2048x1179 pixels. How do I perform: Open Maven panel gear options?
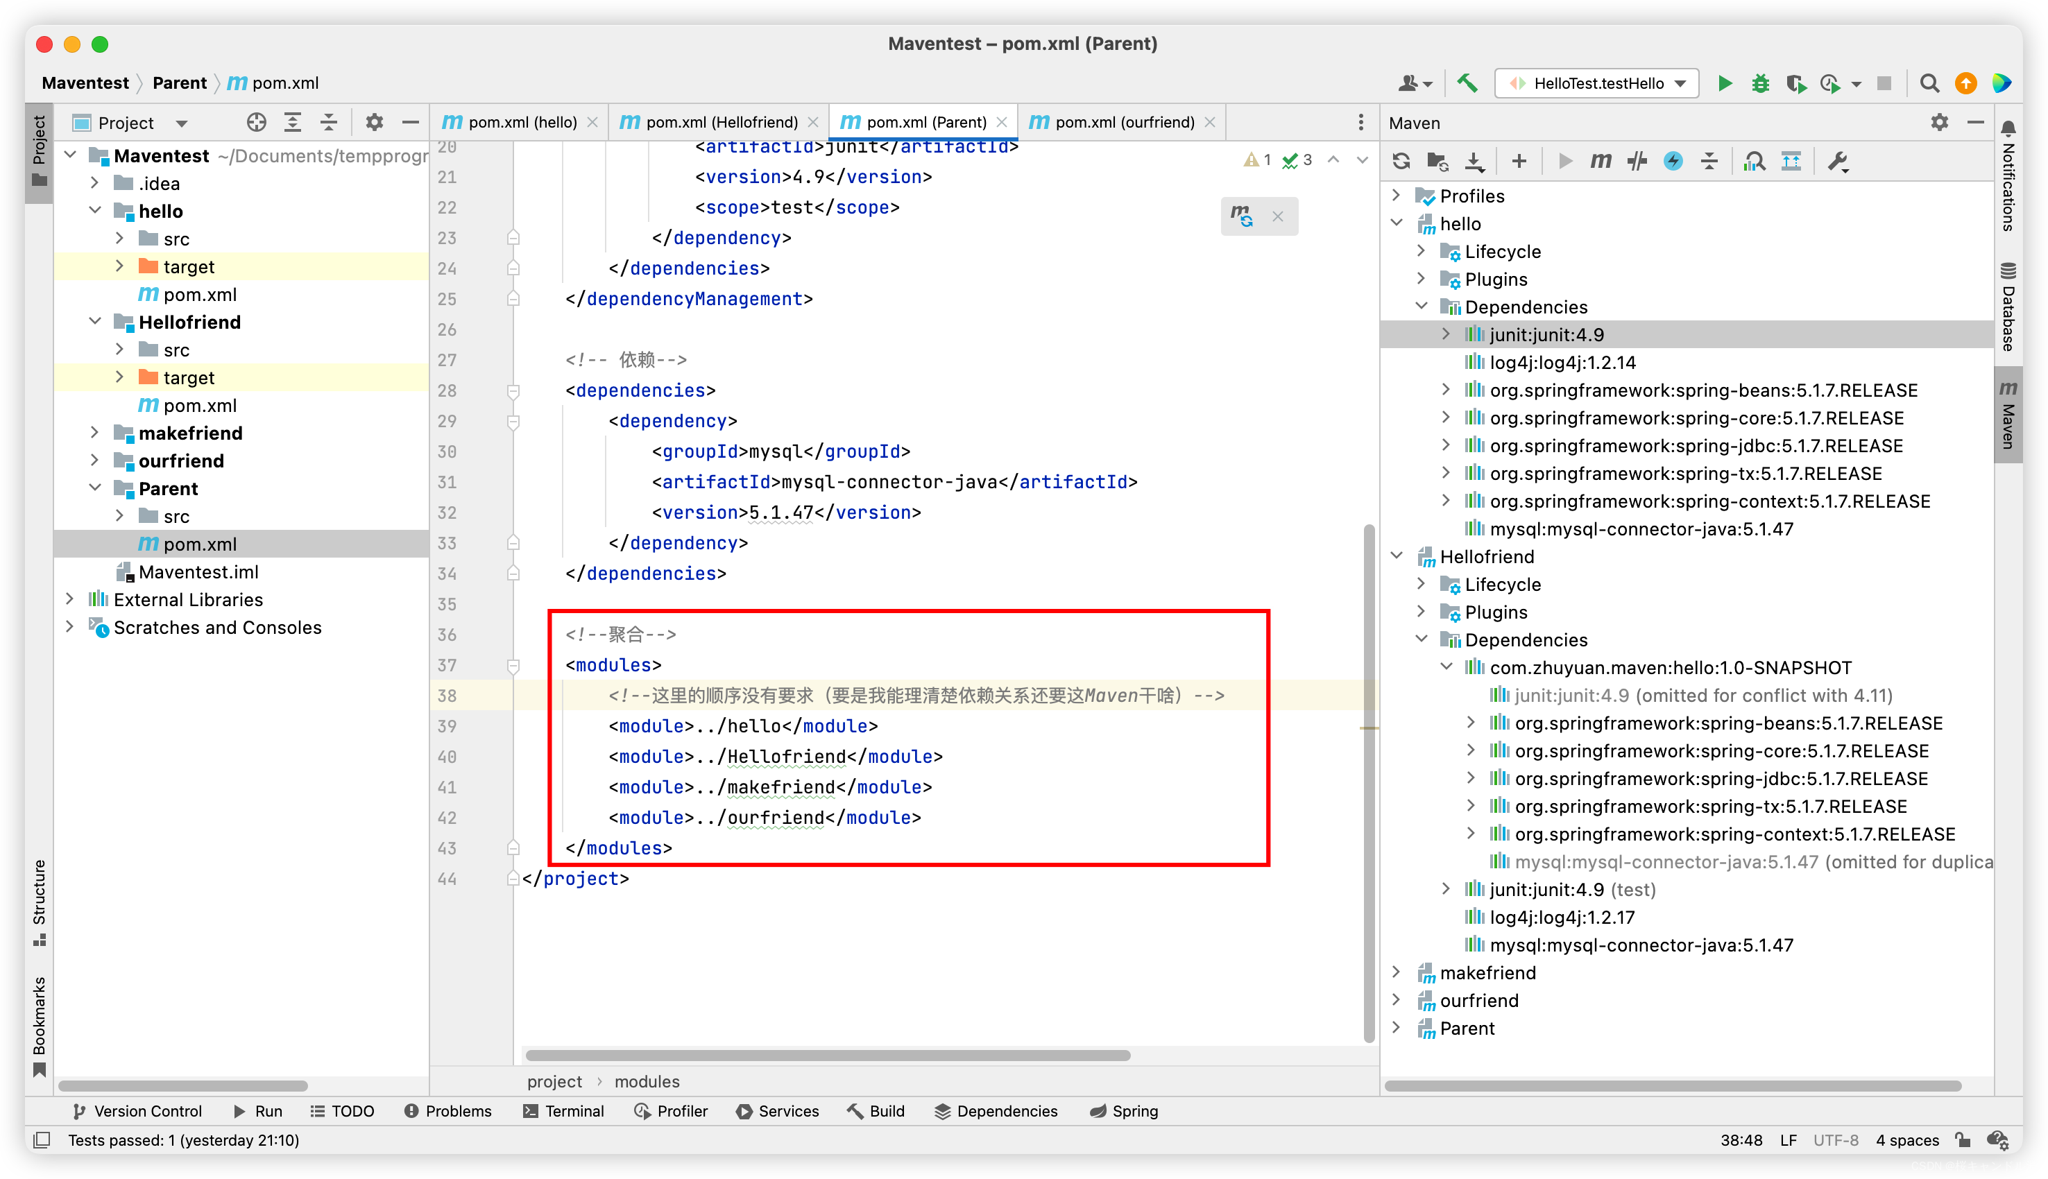1940,122
